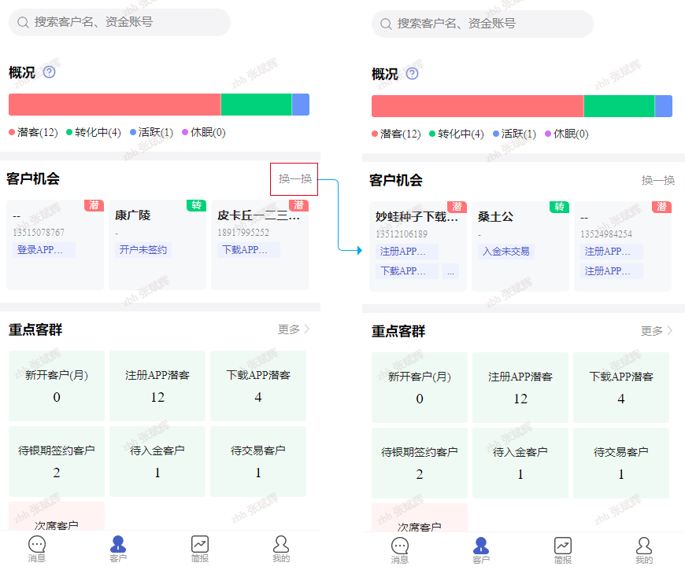Open 消息 chat icon in left screen's bottom bar
685x570 pixels.
click(x=37, y=544)
